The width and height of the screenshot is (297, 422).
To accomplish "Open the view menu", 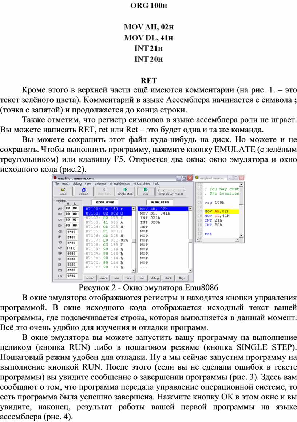I will coord(88,184).
